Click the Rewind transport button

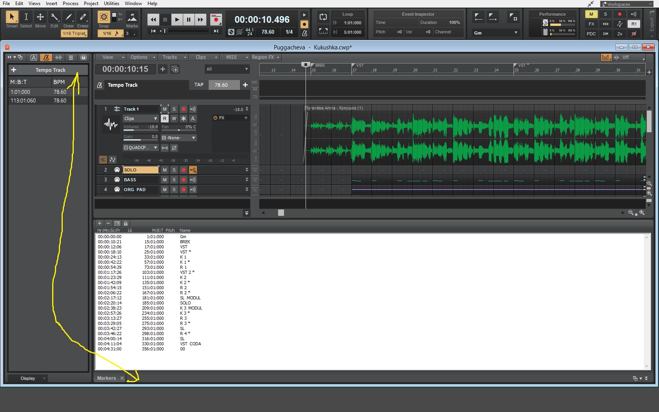point(153,20)
